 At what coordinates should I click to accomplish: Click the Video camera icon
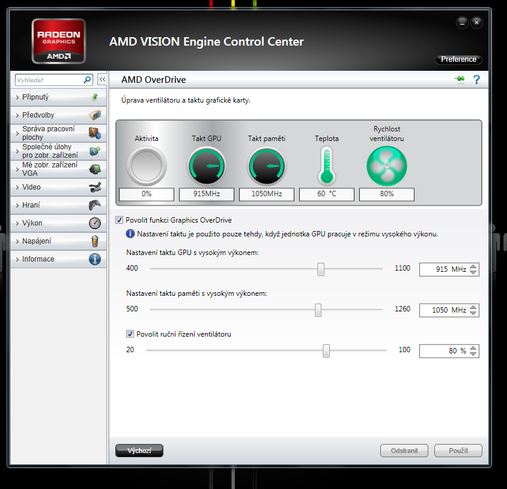[x=95, y=187]
